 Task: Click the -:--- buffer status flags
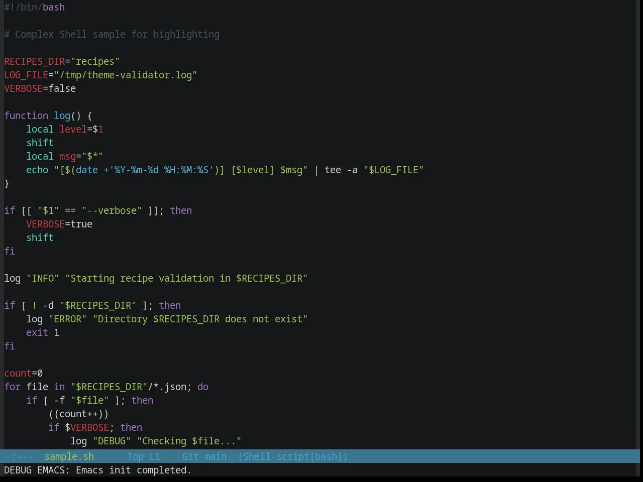click(x=19, y=456)
